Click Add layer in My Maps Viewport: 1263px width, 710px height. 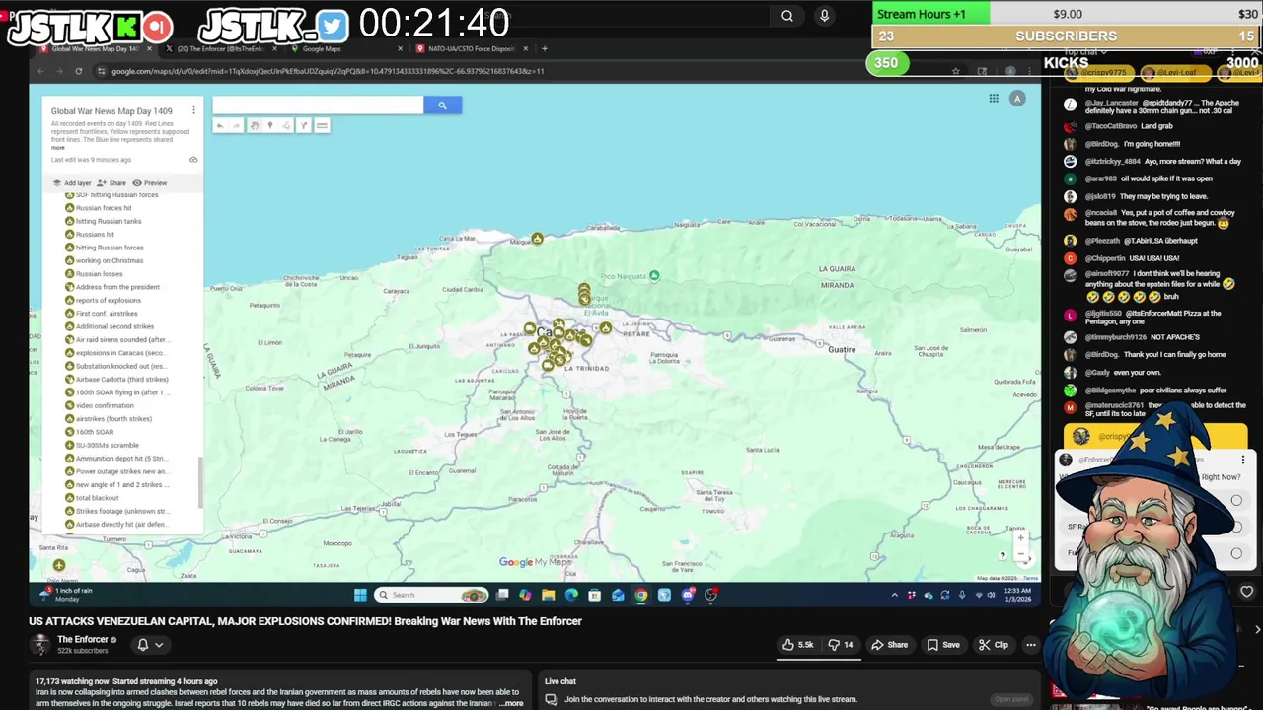(71, 182)
